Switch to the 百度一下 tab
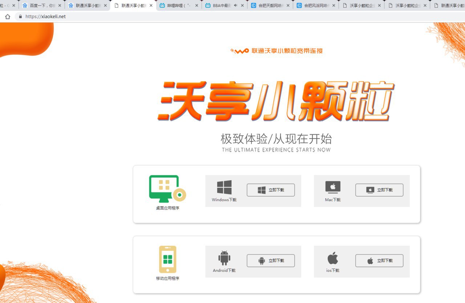 (42, 5)
